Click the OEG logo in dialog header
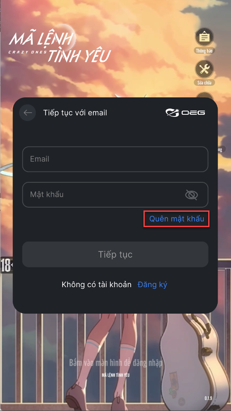 click(x=185, y=113)
